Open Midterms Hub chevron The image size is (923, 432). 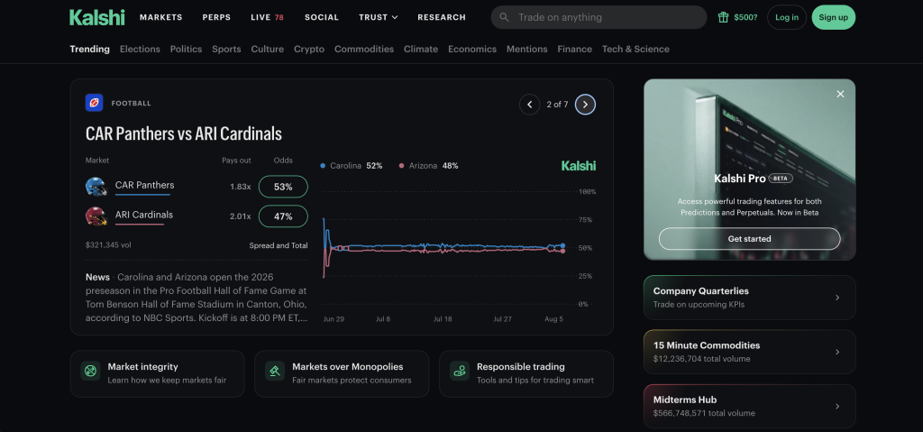[x=837, y=406]
